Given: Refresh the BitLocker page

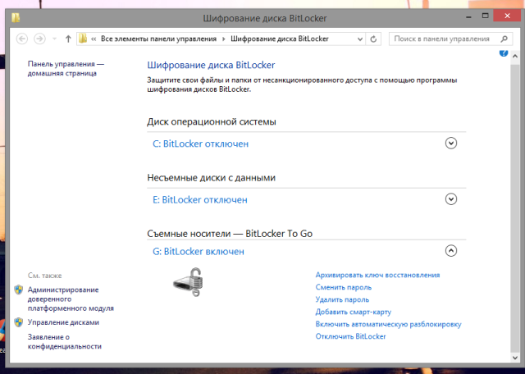Looking at the screenshot, I should click(x=373, y=39).
